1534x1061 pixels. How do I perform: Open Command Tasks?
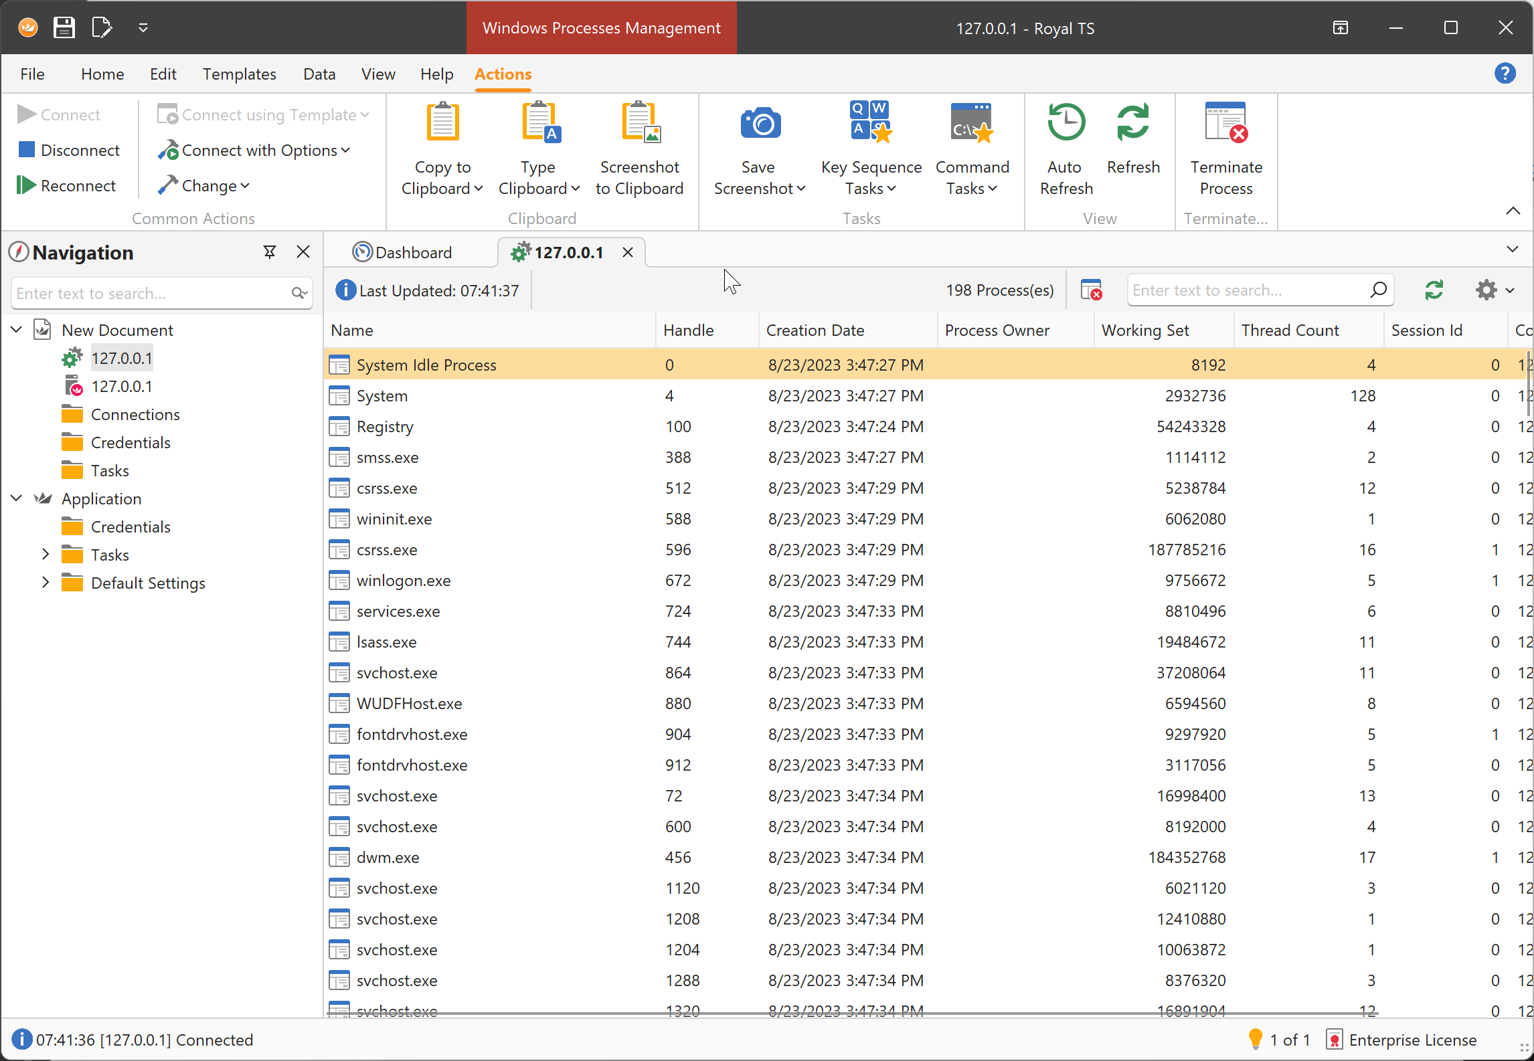(x=972, y=149)
